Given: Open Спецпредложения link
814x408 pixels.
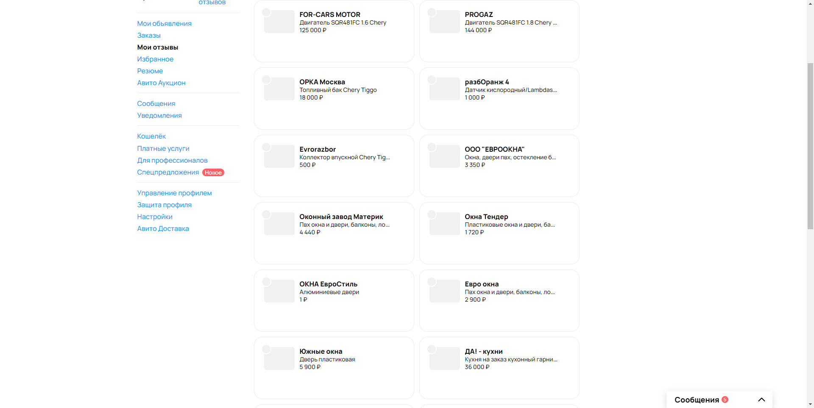Looking at the screenshot, I should click(168, 172).
